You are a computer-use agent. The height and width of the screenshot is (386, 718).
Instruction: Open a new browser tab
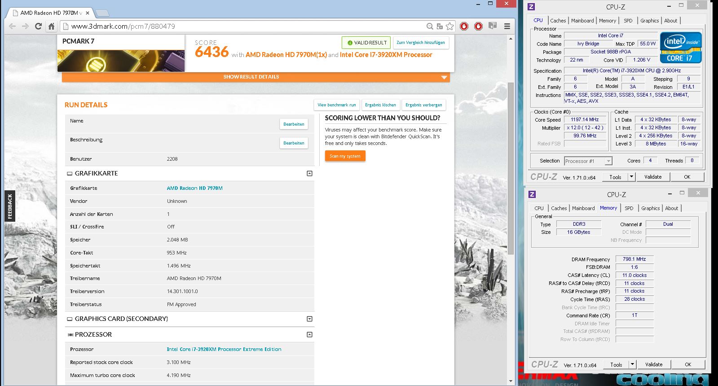tap(102, 13)
